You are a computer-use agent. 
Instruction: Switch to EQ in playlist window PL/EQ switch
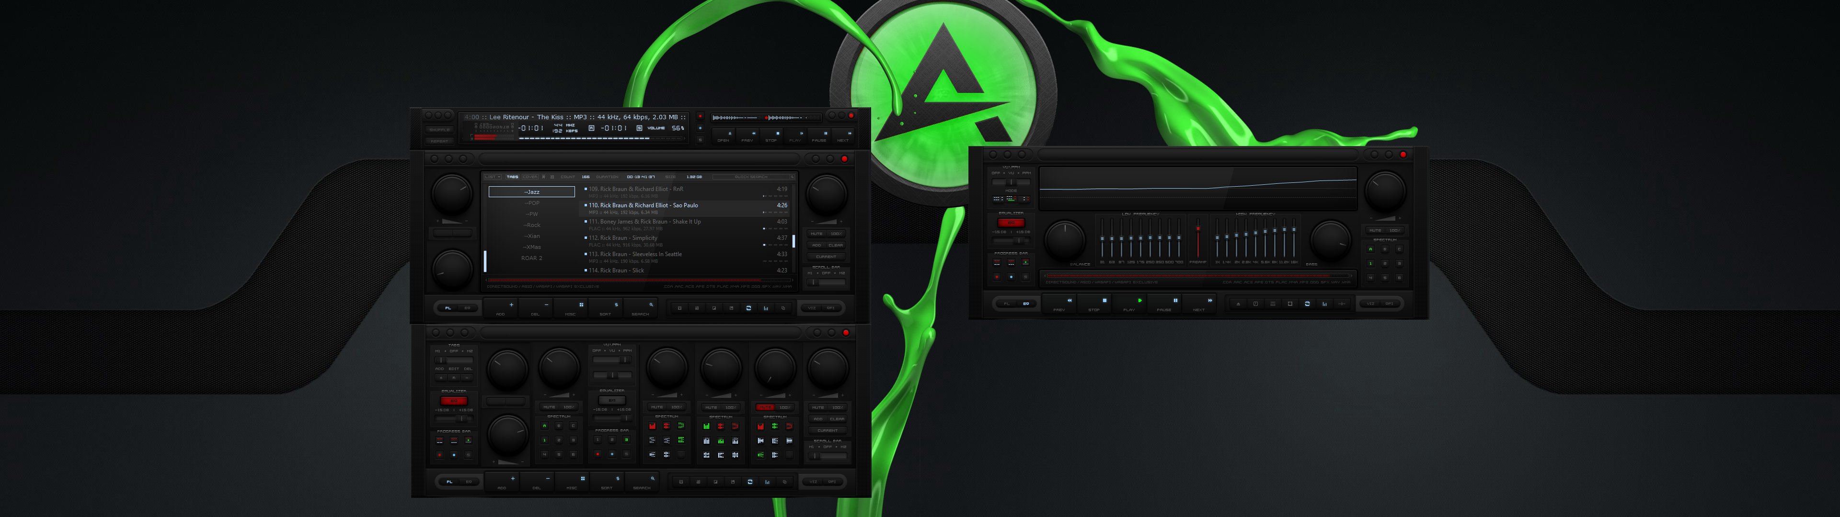[x=468, y=308]
